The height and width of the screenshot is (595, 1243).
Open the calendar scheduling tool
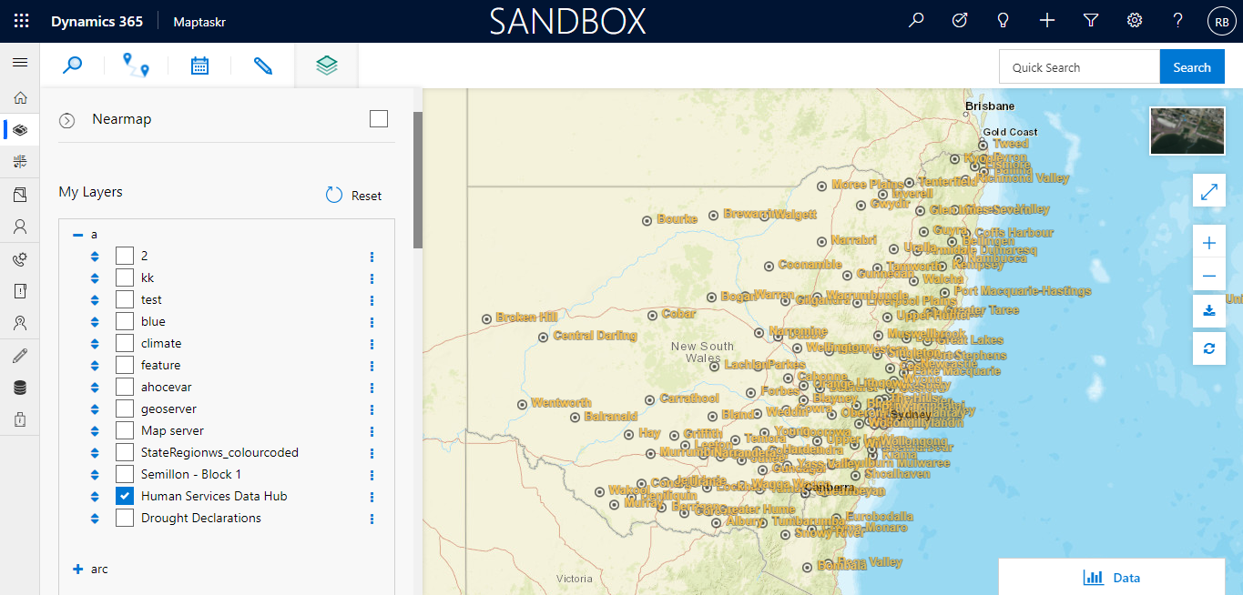click(x=199, y=65)
